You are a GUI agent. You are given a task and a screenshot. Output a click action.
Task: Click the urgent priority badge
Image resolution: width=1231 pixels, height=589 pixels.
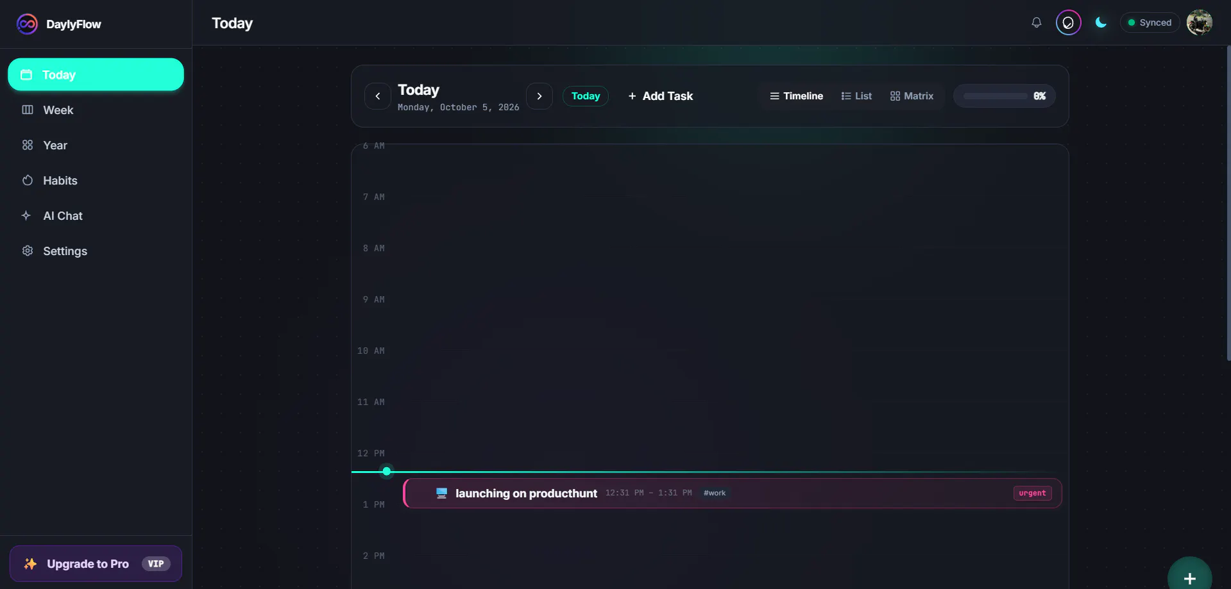[x=1032, y=493]
